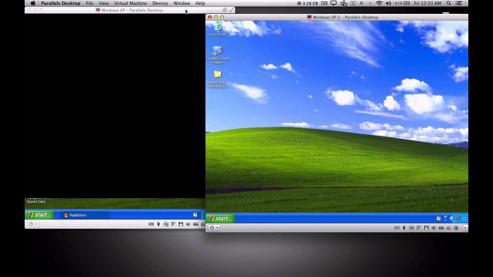Open volume menu bar icon
This screenshot has height=277, width=493.
pyautogui.click(x=388, y=3)
